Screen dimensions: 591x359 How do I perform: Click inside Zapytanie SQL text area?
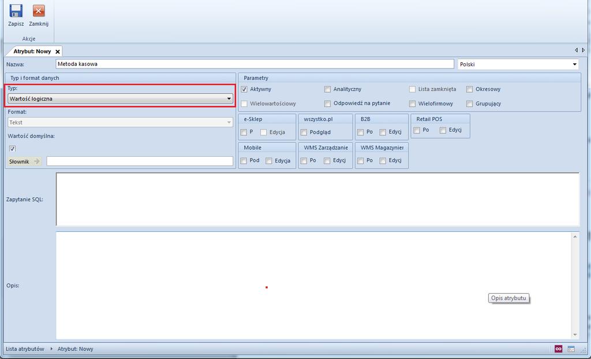pos(317,199)
